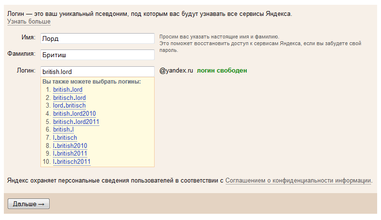This screenshot has width=381, height=220.
Task: Select suggested login britisch.lord2011
Action: point(76,122)
